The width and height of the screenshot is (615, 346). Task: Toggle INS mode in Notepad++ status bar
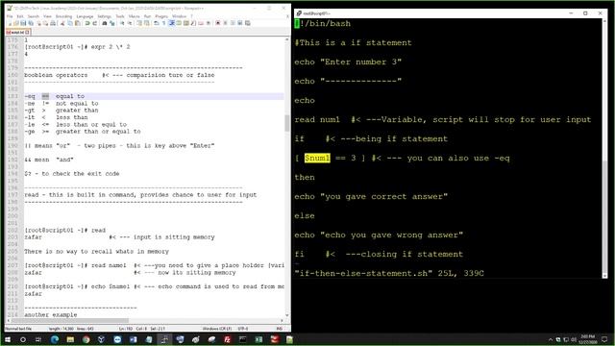[280, 329]
